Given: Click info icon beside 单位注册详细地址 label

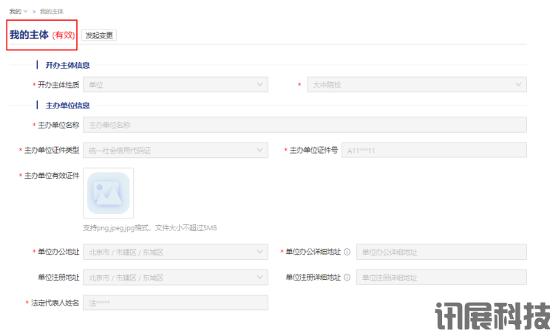Looking at the screenshot, I should [x=347, y=278].
